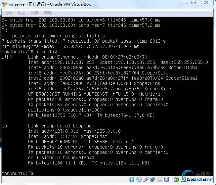
Task: Click the final empty 'tp@ubuntu:~$' prompt
Action: pyautogui.click(x=18, y=173)
